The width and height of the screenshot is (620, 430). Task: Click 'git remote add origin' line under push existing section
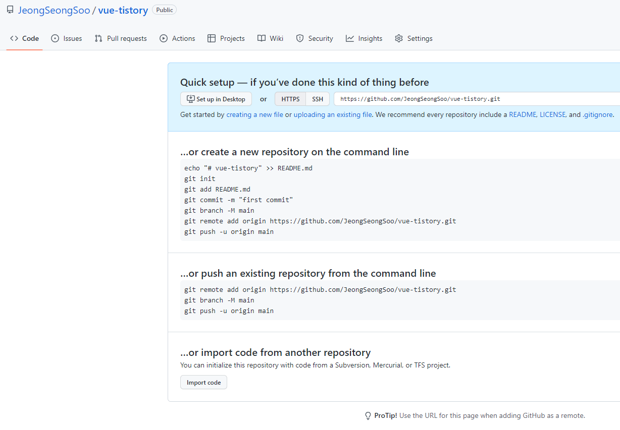click(320, 289)
